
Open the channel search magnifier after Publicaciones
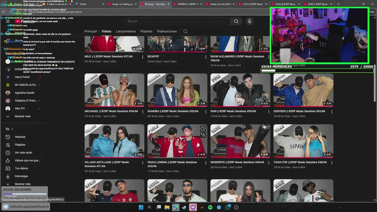coord(185,32)
